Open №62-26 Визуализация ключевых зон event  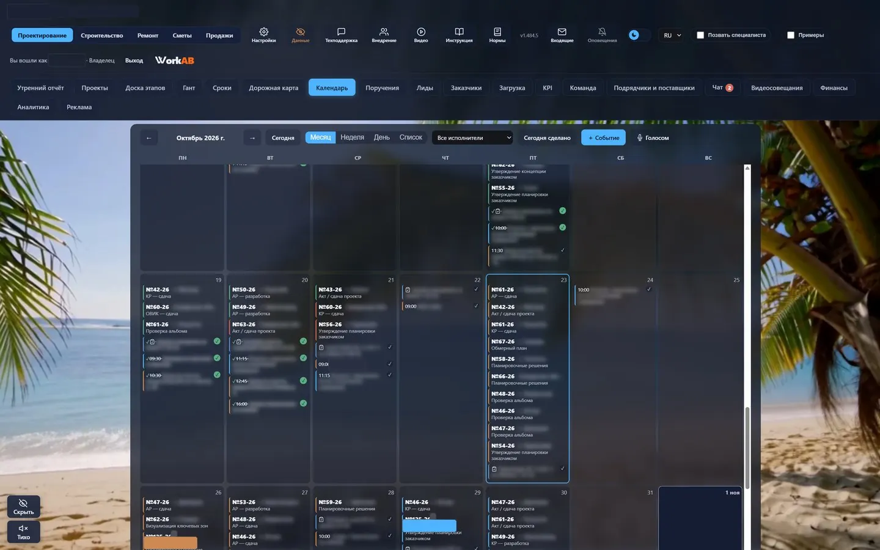coord(182,522)
